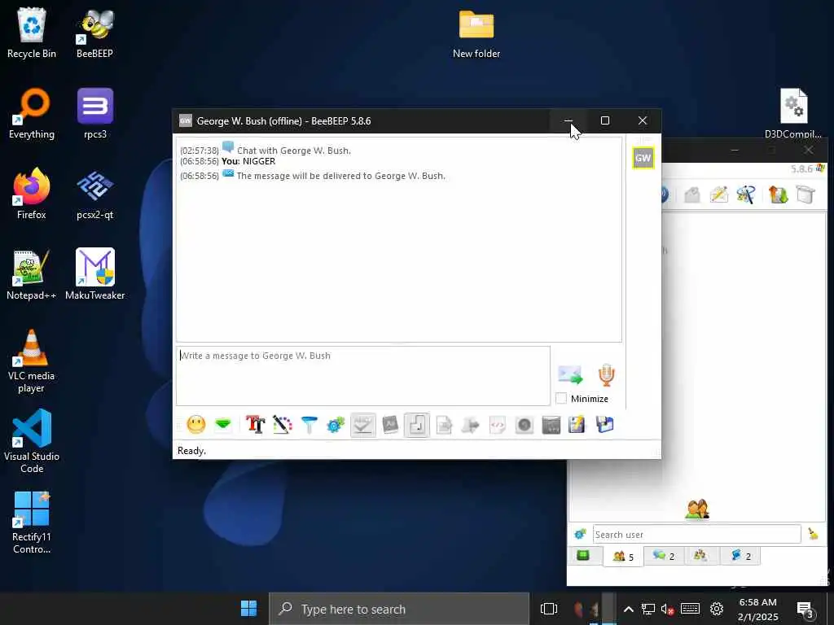Toggle the Return-key-sends-message button
The height and width of the screenshot is (625, 834).
pyautogui.click(x=416, y=425)
